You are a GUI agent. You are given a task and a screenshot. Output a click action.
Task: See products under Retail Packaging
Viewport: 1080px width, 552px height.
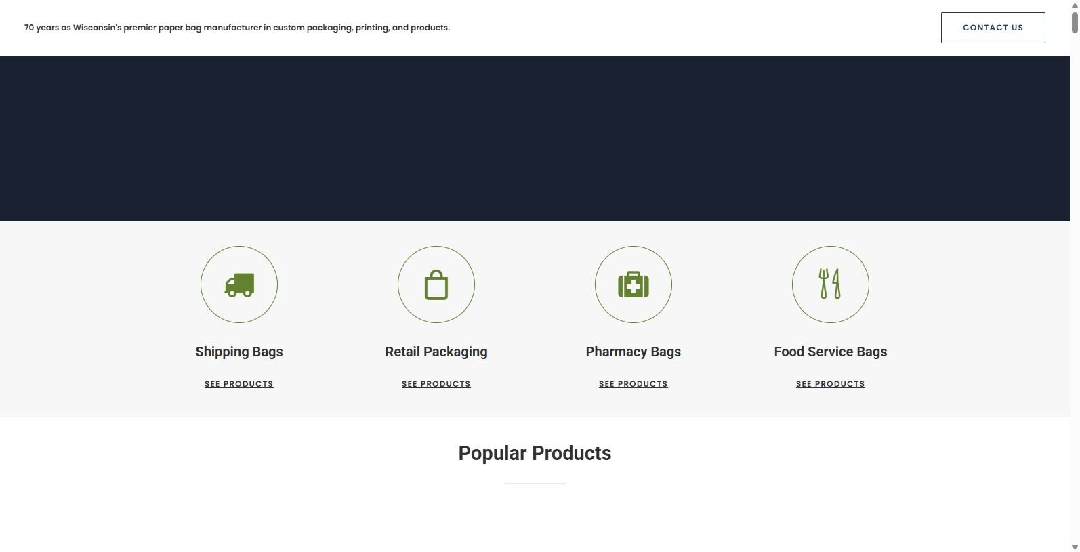click(x=436, y=384)
